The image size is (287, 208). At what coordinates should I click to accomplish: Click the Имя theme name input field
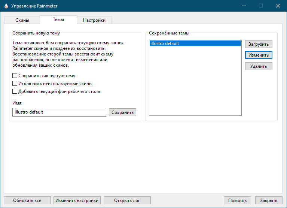point(59,112)
